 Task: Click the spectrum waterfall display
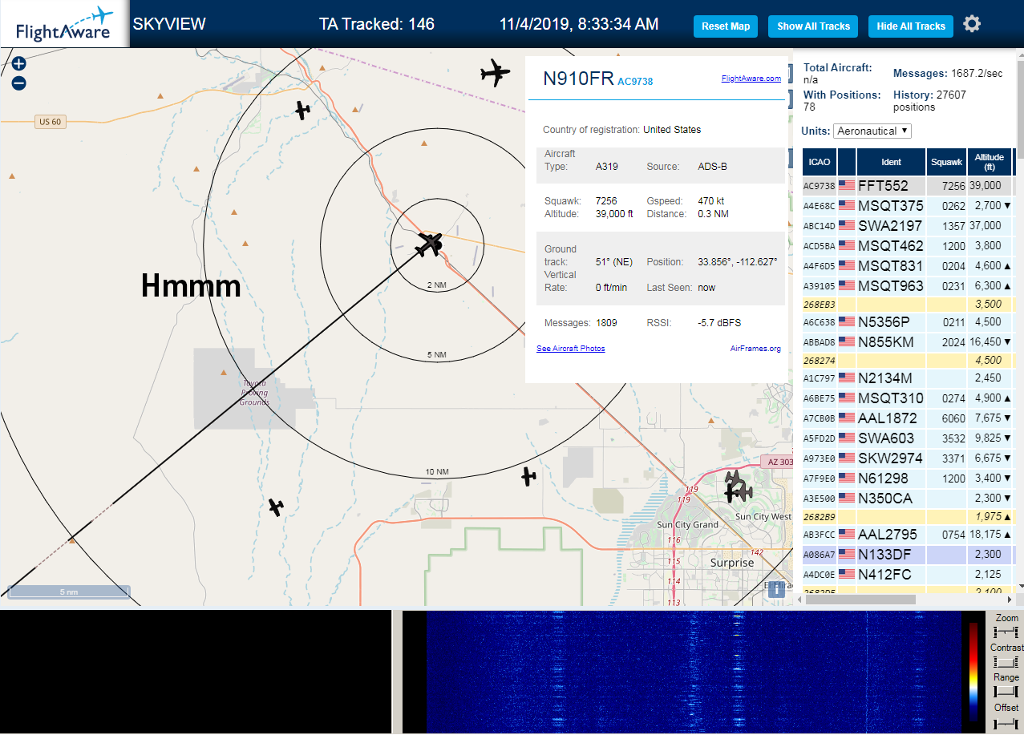coord(694,672)
